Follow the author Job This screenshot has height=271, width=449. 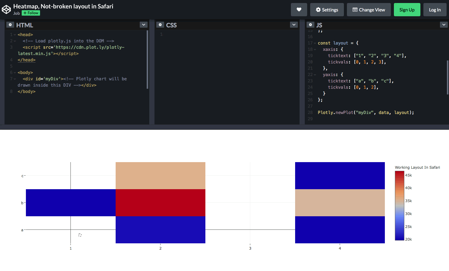pos(31,13)
